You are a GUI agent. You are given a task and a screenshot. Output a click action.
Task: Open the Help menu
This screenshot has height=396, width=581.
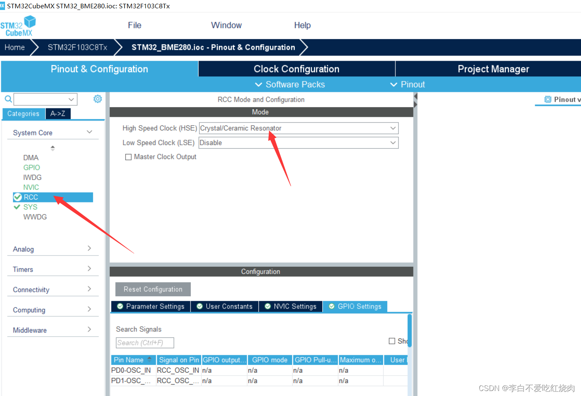(302, 25)
